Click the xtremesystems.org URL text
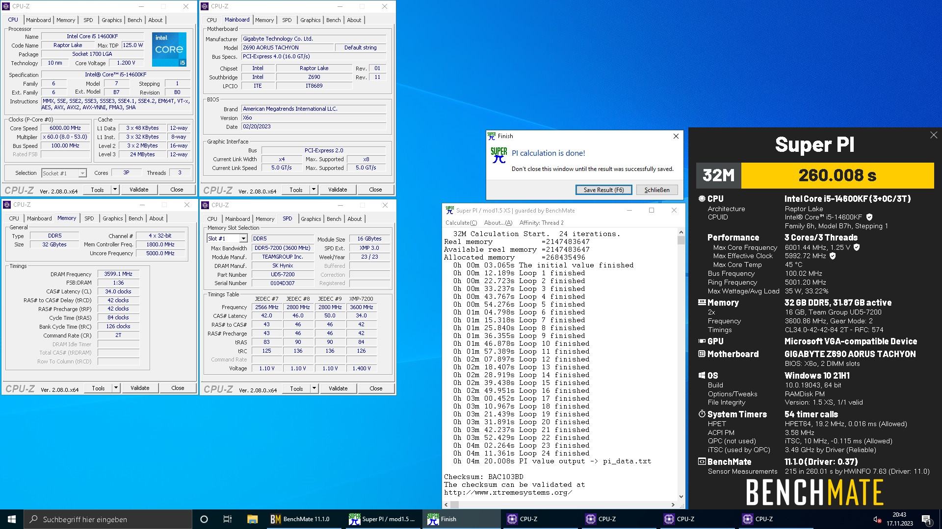The width and height of the screenshot is (942, 529). tap(508, 492)
